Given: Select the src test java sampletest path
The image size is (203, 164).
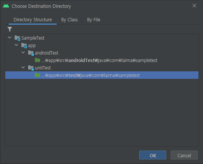Looking at the screenshot, I should click(x=91, y=75).
